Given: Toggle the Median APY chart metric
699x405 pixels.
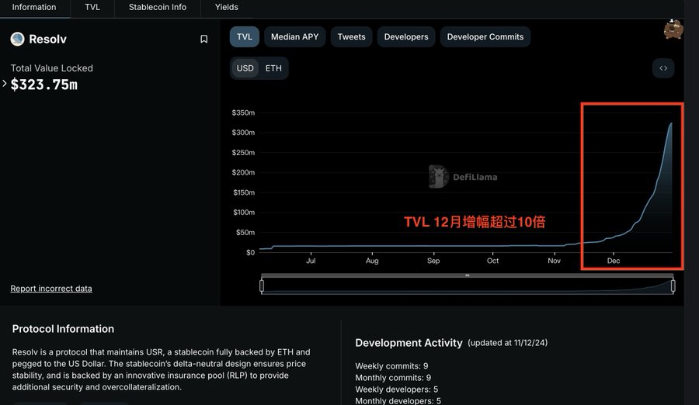Looking at the screenshot, I should pyautogui.click(x=294, y=37).
